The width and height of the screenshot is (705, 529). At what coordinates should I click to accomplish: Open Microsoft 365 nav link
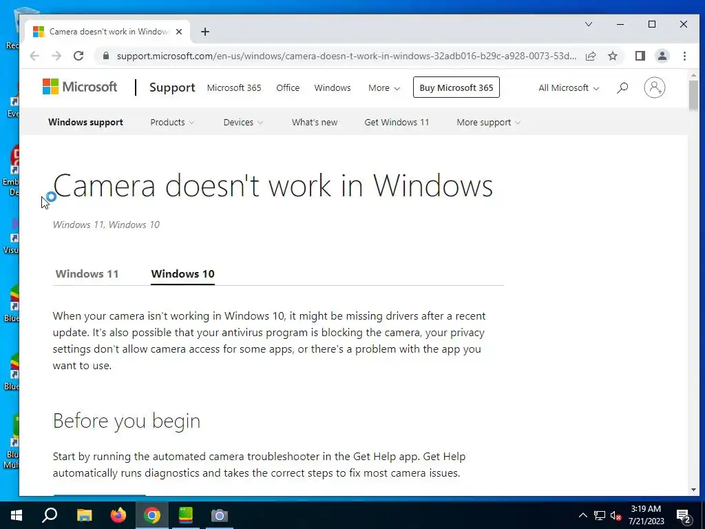click(x=234, y=87)
